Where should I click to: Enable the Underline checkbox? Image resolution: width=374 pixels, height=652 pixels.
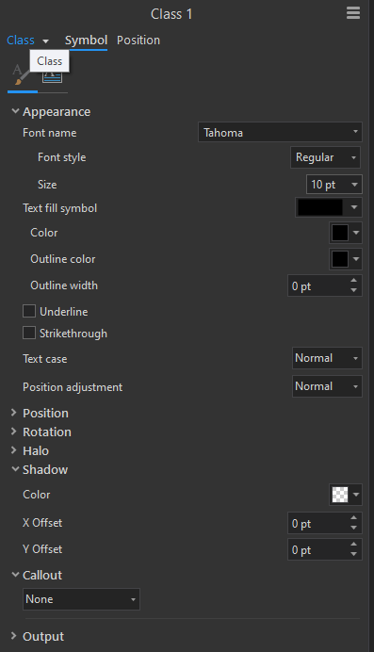tap(29, 311)
